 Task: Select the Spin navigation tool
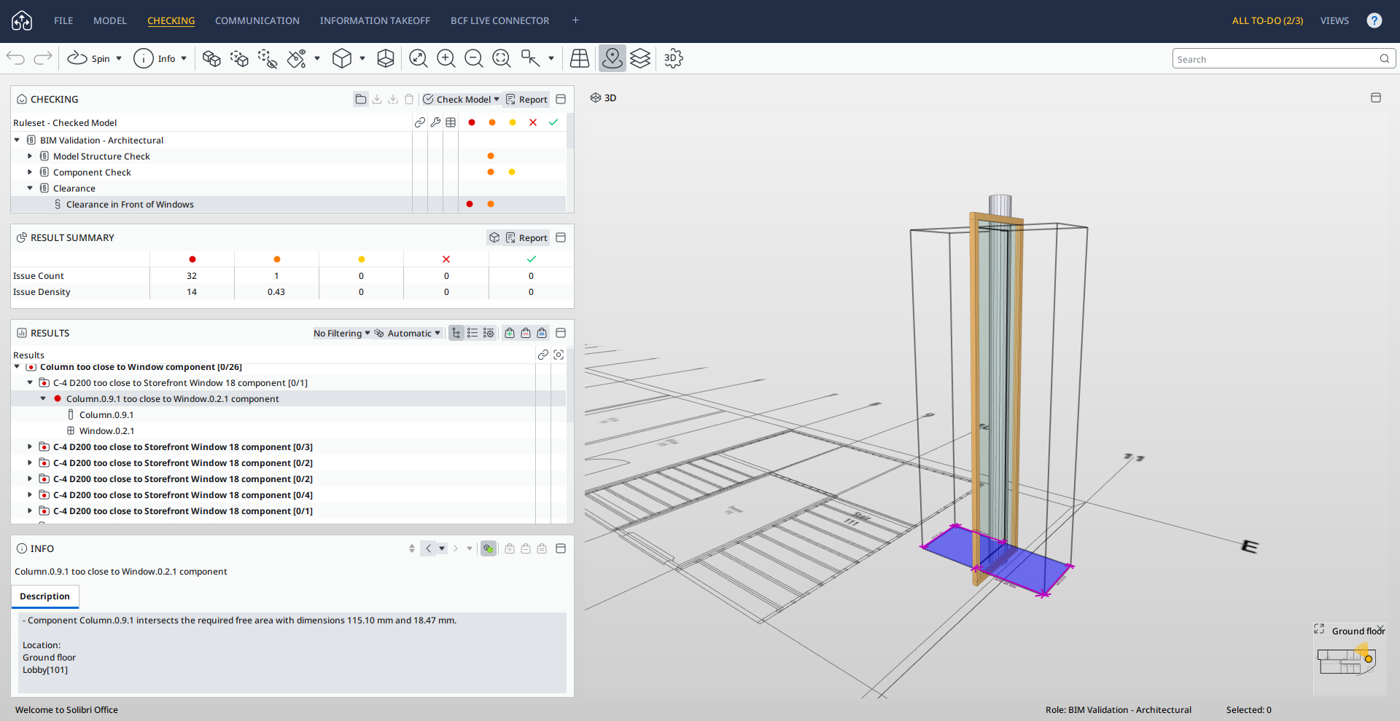[88, 58]
